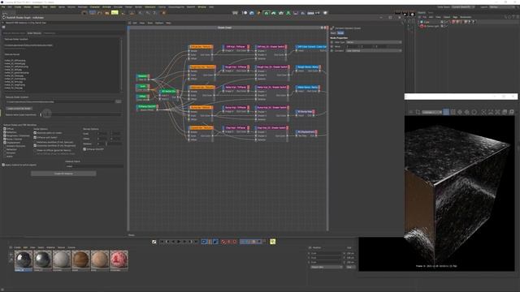
Task: Click the hamburger menu icon in the PBR material panel
Action: (3, 27)
